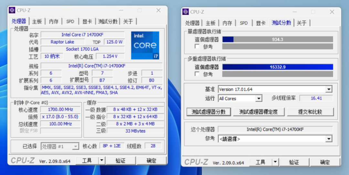This screenshot has height=175, width=349.
Task: Switch to 主板 tab in left window
Action: click(x=37, y=21)
